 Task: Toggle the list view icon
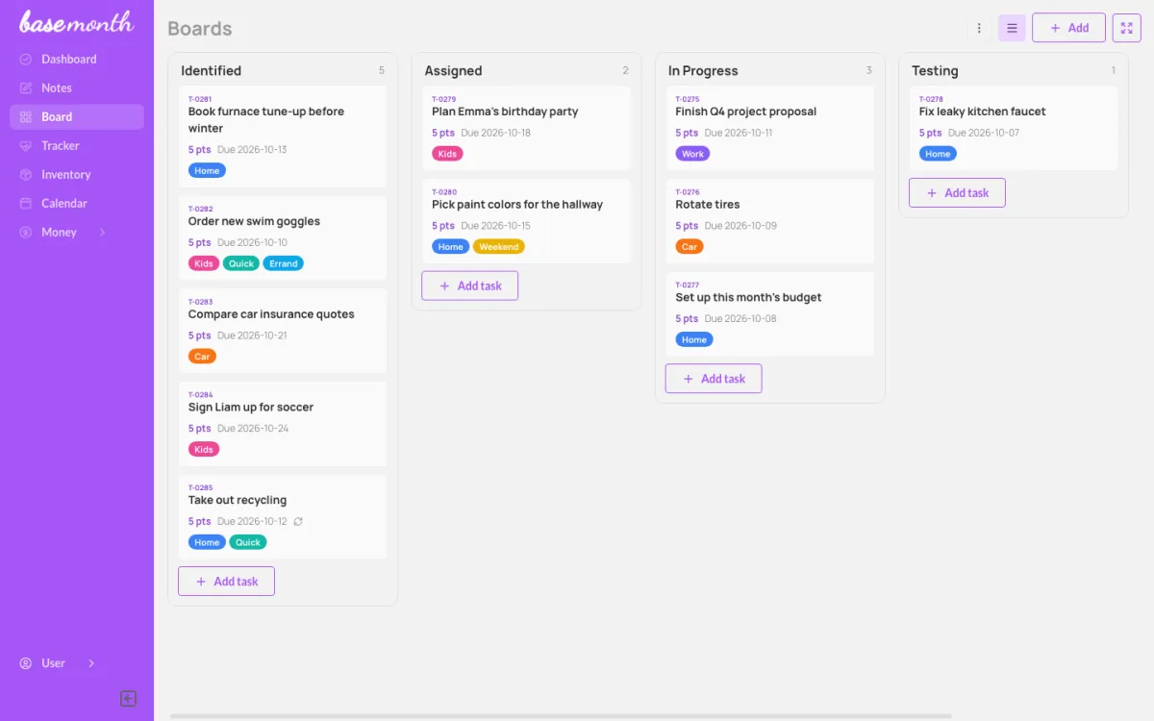(1012, 28)
